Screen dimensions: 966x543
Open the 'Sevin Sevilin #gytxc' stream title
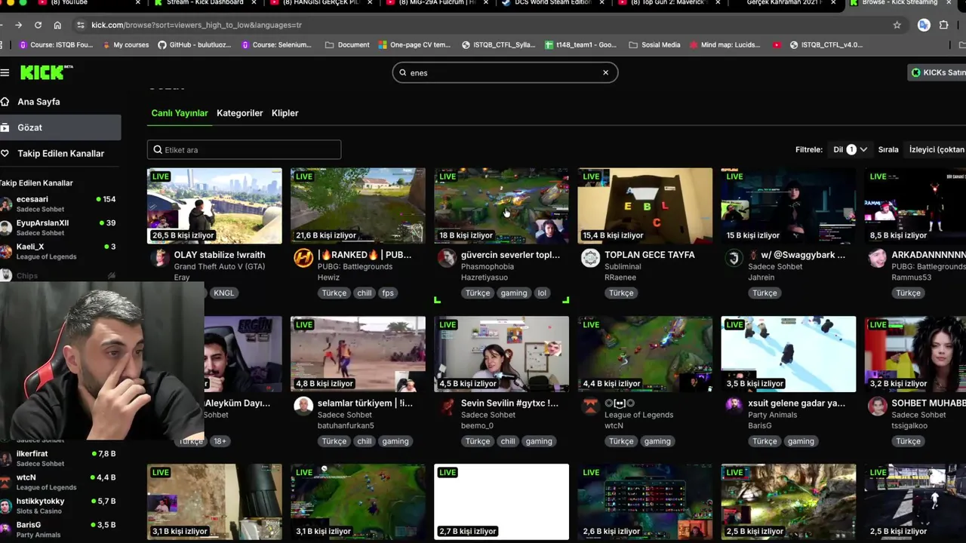(509, 403)
